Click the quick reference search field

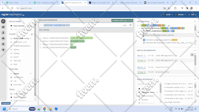pos(148,84)
